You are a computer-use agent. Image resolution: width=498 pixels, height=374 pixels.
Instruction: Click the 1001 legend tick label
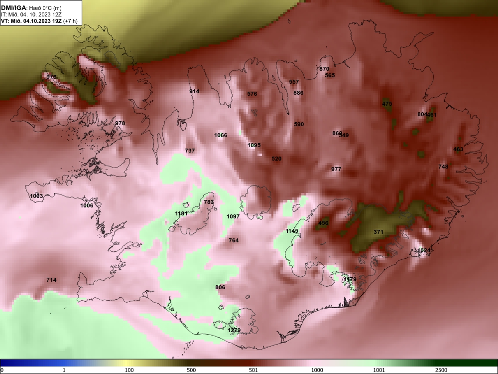[x=379, y=370]
